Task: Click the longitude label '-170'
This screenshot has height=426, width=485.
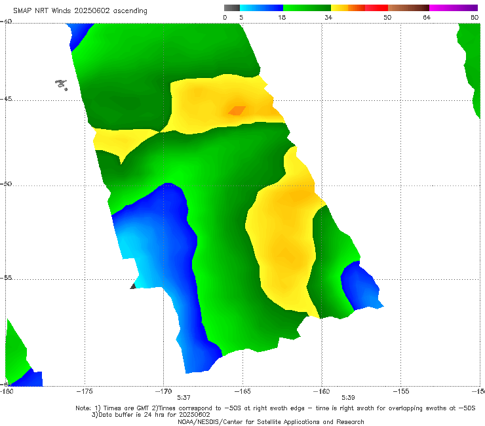Action: coord(163,391)
